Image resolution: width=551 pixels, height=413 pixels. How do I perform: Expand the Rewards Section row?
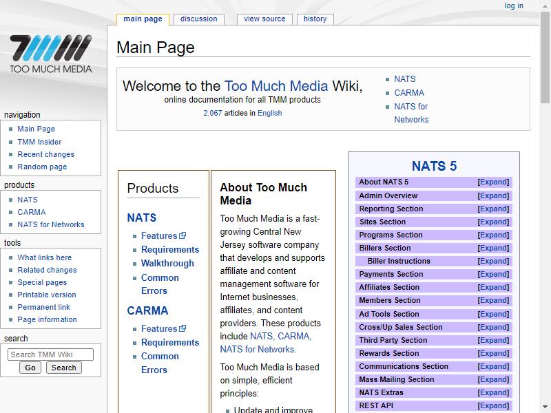[x=493, y=353]
